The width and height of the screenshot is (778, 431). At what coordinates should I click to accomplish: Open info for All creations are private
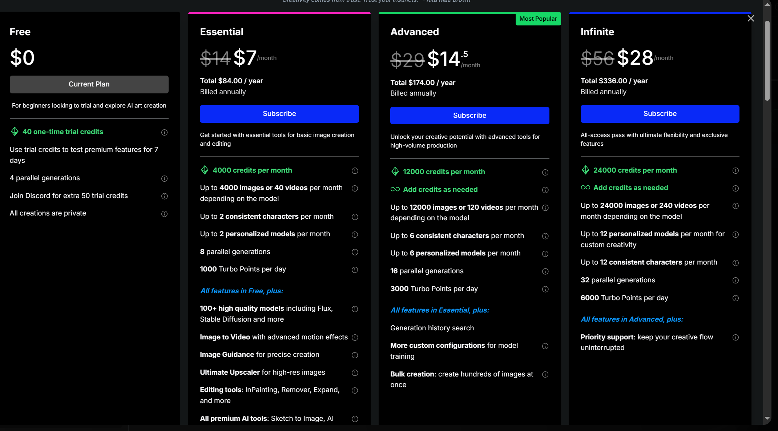pyautogui.click(x=164, y=214)
